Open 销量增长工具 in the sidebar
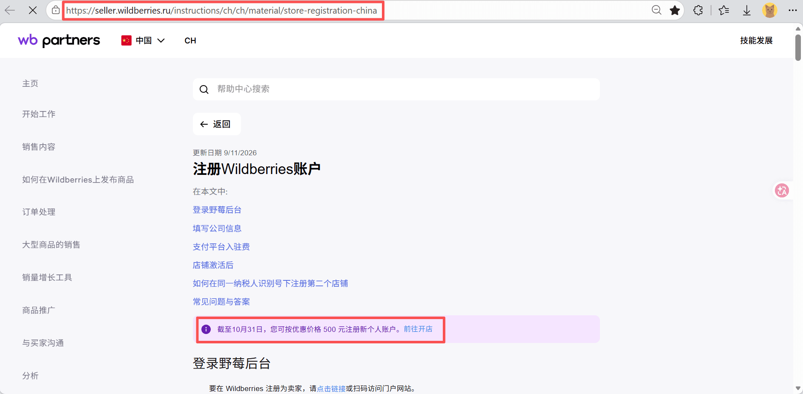This screenshot has height=394, width=803. tap(47, 277)
